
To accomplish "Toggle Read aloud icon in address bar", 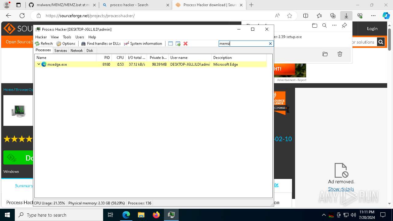I will 277,16.
